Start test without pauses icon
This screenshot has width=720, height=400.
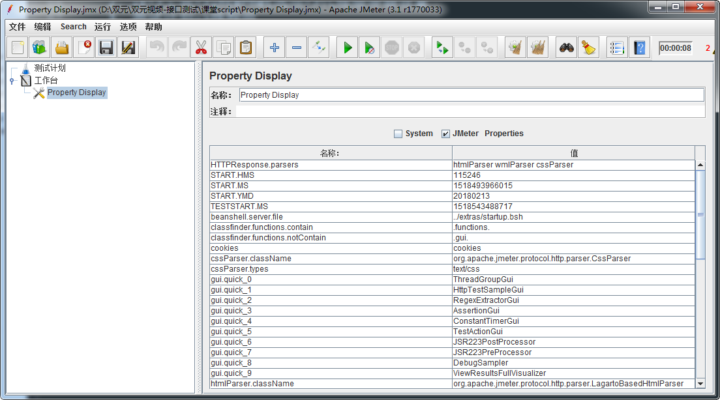370,48
